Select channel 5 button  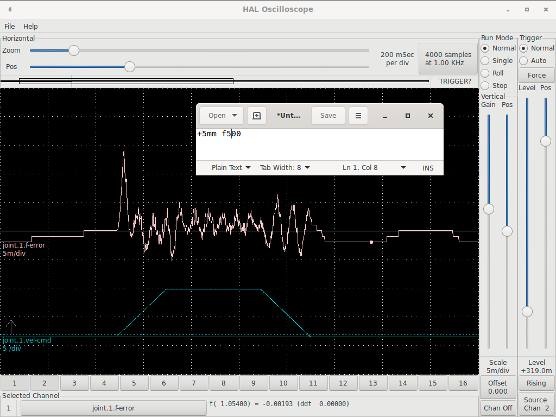pos(134,383)
